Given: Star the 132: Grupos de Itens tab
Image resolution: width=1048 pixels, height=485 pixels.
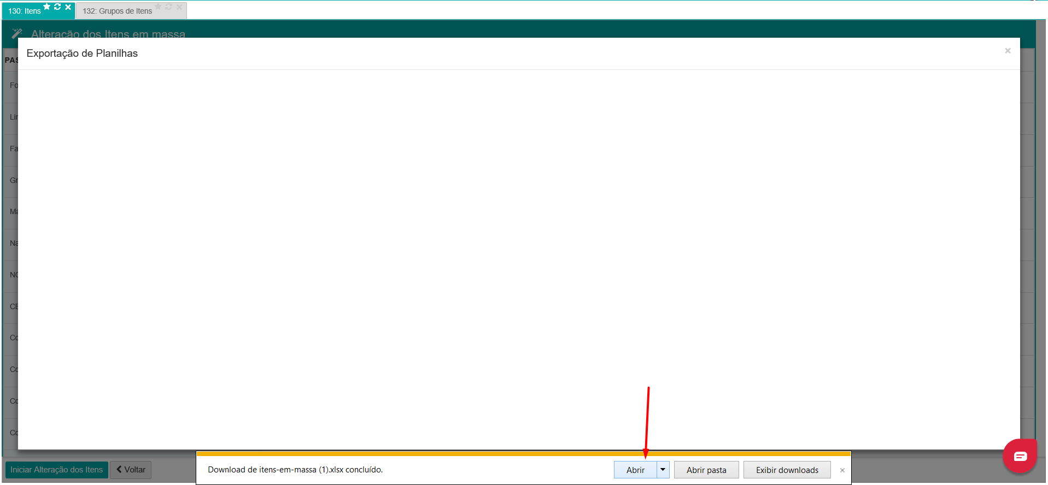Looking at the screenshot, I should point(158,7).
